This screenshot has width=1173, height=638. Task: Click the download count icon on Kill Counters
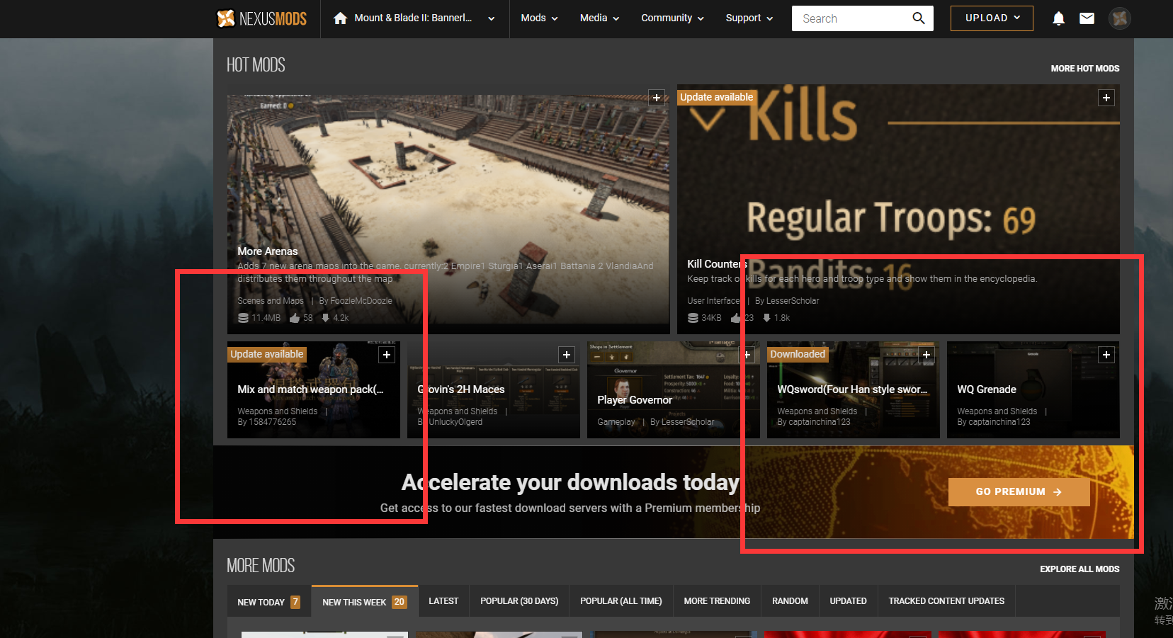click(766, 318)
